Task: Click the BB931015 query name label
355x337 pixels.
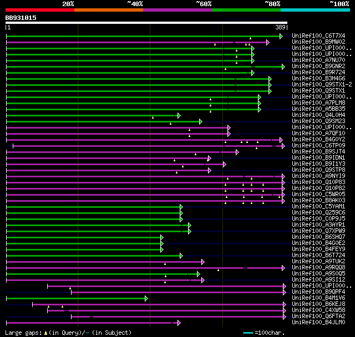Action: [x=21, y=18]
